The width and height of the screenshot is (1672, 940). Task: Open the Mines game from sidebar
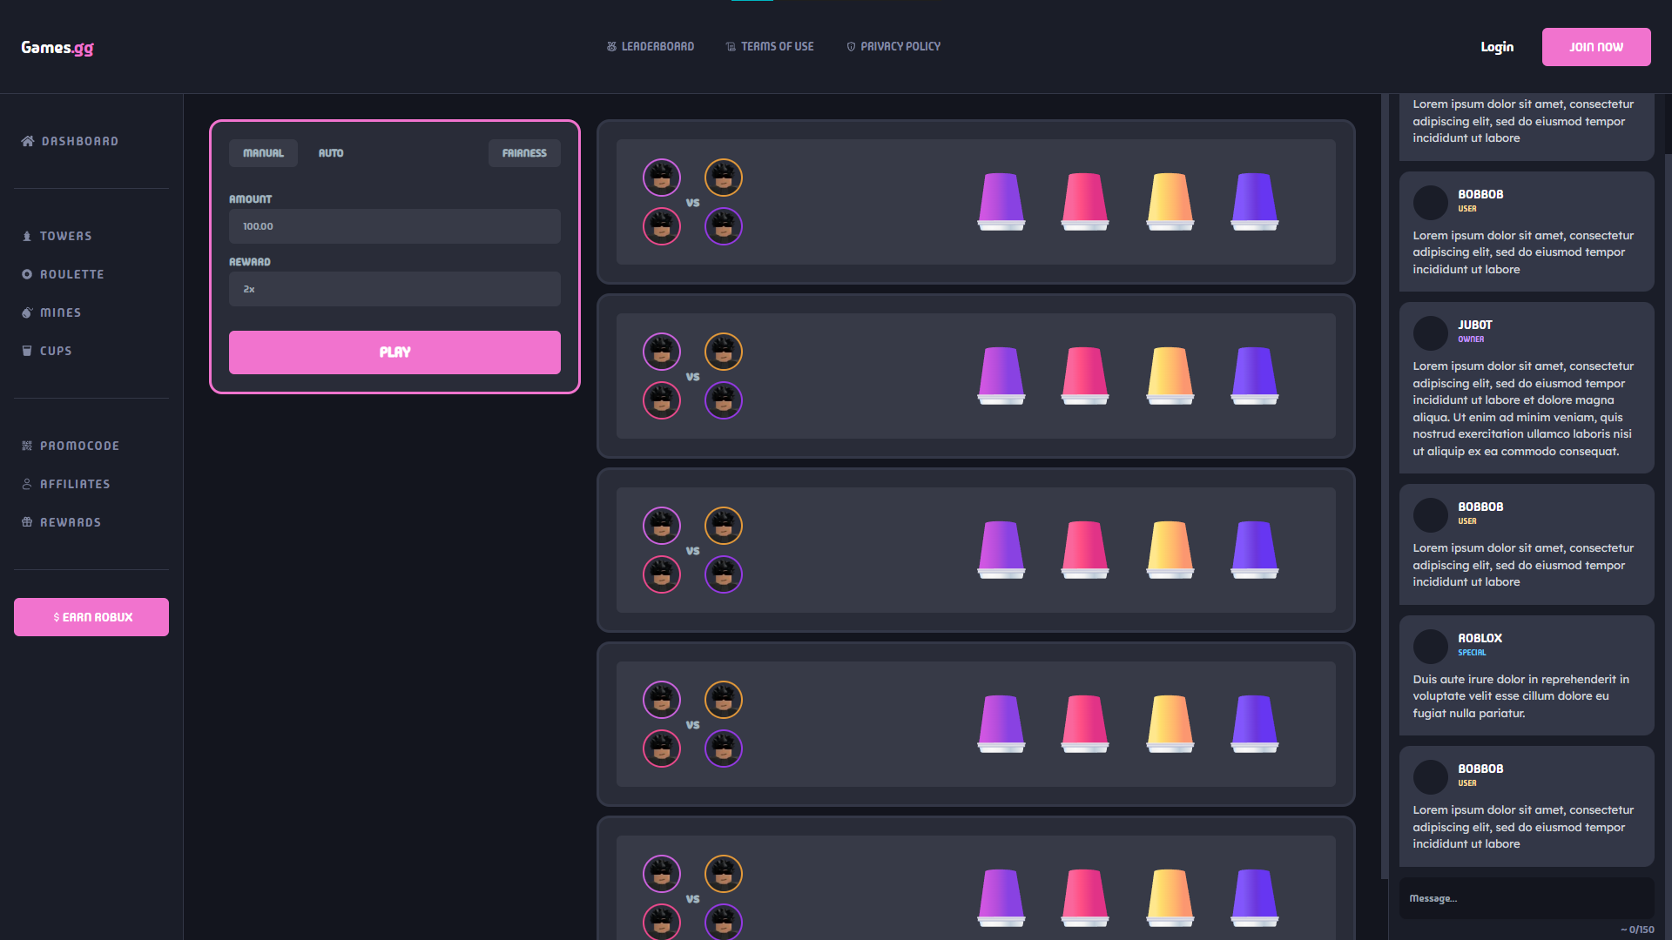pyautogui.click(x=60, y=312)
